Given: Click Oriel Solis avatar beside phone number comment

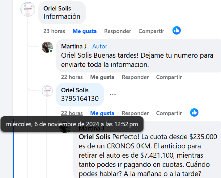Looking at the screenshot, I should click(47, 91).
